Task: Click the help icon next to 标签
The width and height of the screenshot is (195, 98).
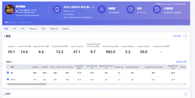Action: click(11, 62)
